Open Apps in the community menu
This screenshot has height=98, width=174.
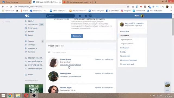(x=125, y=56)
